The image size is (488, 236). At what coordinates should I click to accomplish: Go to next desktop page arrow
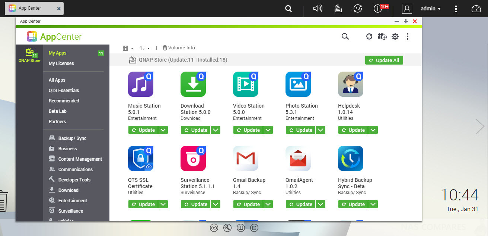[480, 127]
